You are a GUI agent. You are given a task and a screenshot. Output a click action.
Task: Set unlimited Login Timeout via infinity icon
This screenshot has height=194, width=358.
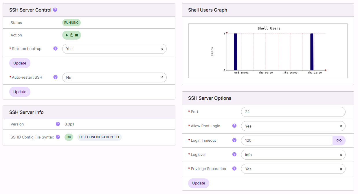339,140
